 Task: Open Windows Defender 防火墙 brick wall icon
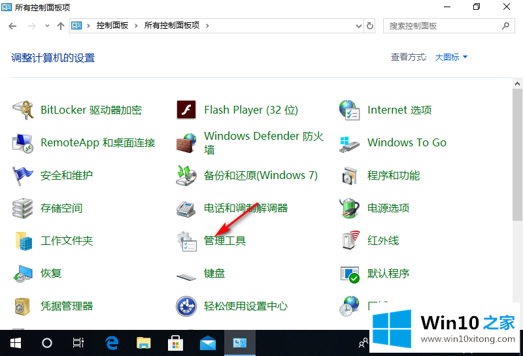point(186,143)
